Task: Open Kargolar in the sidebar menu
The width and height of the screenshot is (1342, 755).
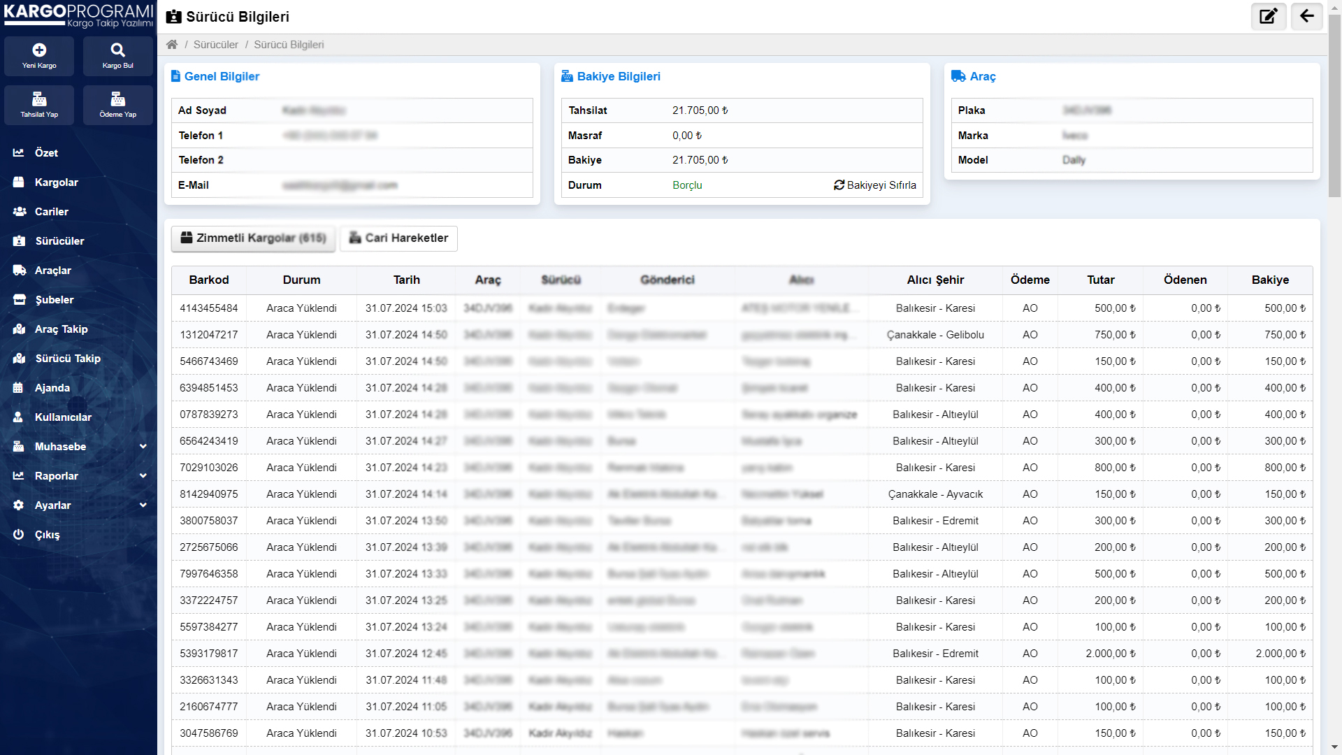Action: click(x=57, y=182)
